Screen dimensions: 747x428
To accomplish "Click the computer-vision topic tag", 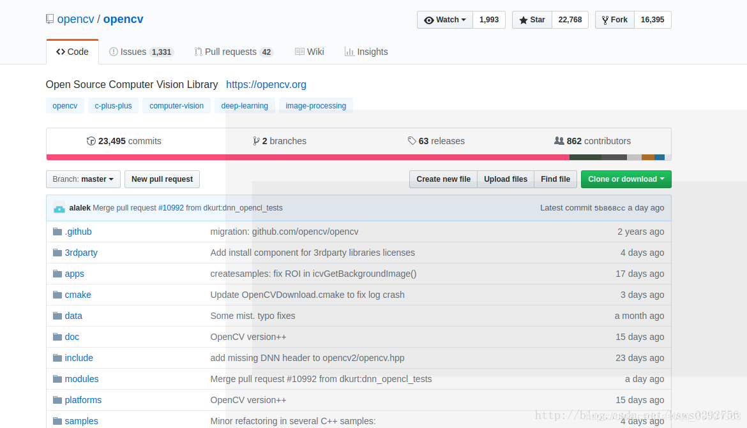I will pos(176,106).
